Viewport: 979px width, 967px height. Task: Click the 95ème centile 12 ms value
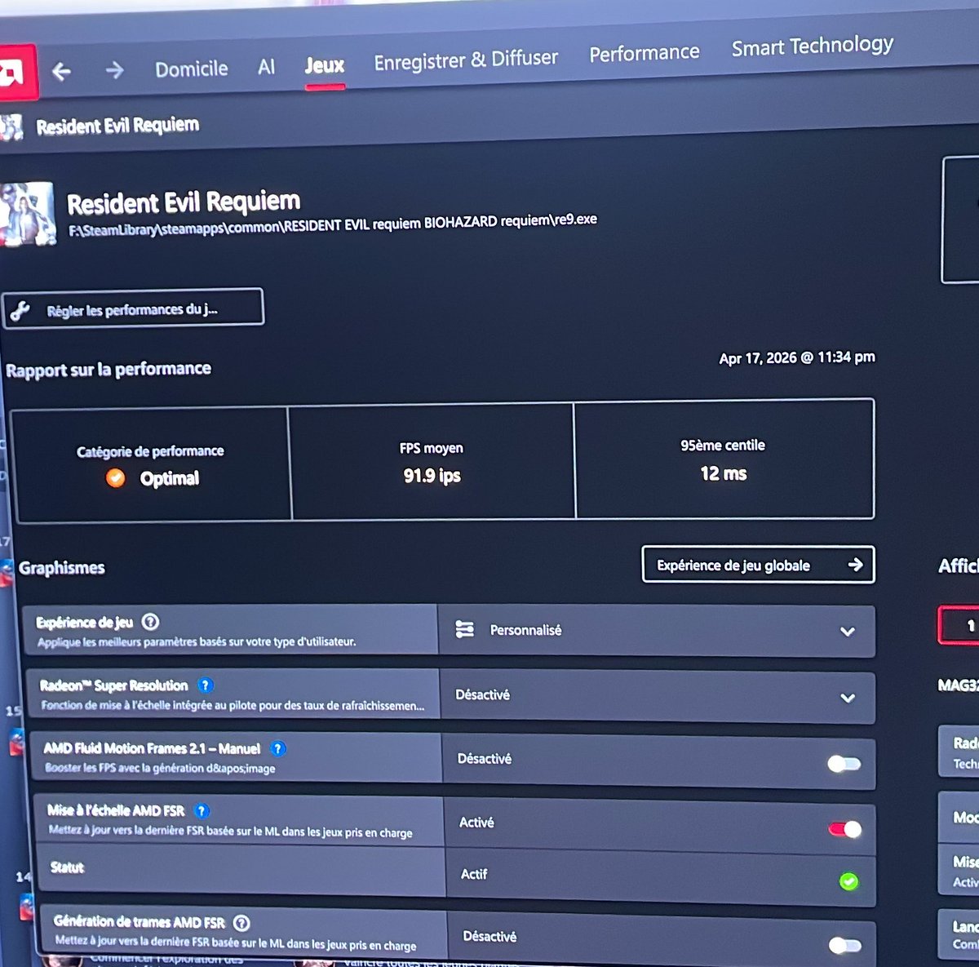click(724, 473)
